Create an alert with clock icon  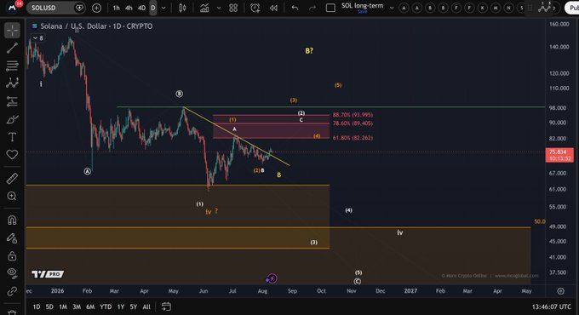click(x=255, y=8)
